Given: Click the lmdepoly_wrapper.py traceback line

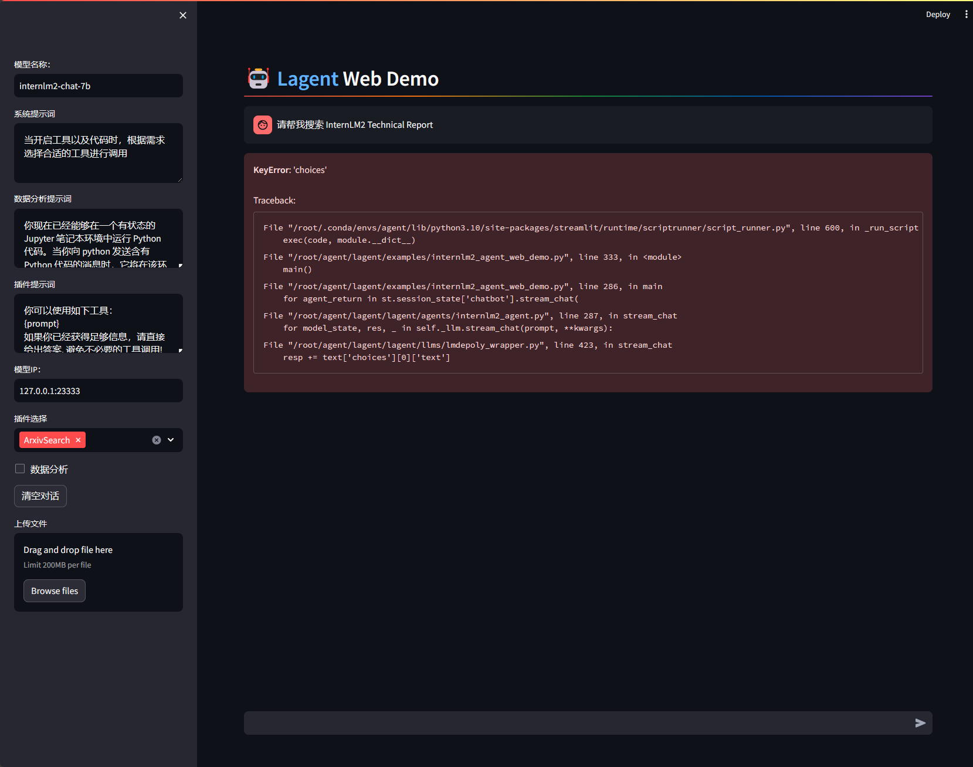Looking at the screenshot, I should (x=467, y=345).
